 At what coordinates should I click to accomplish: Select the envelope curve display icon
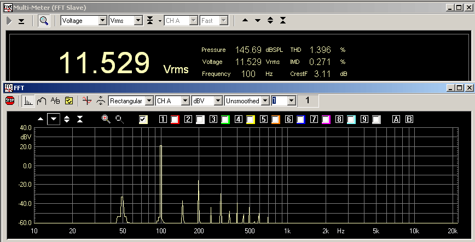tap(42, 101)
